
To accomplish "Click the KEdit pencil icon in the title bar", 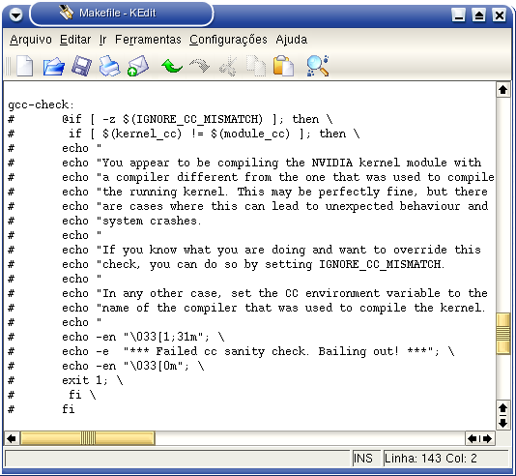I will 66,13.
